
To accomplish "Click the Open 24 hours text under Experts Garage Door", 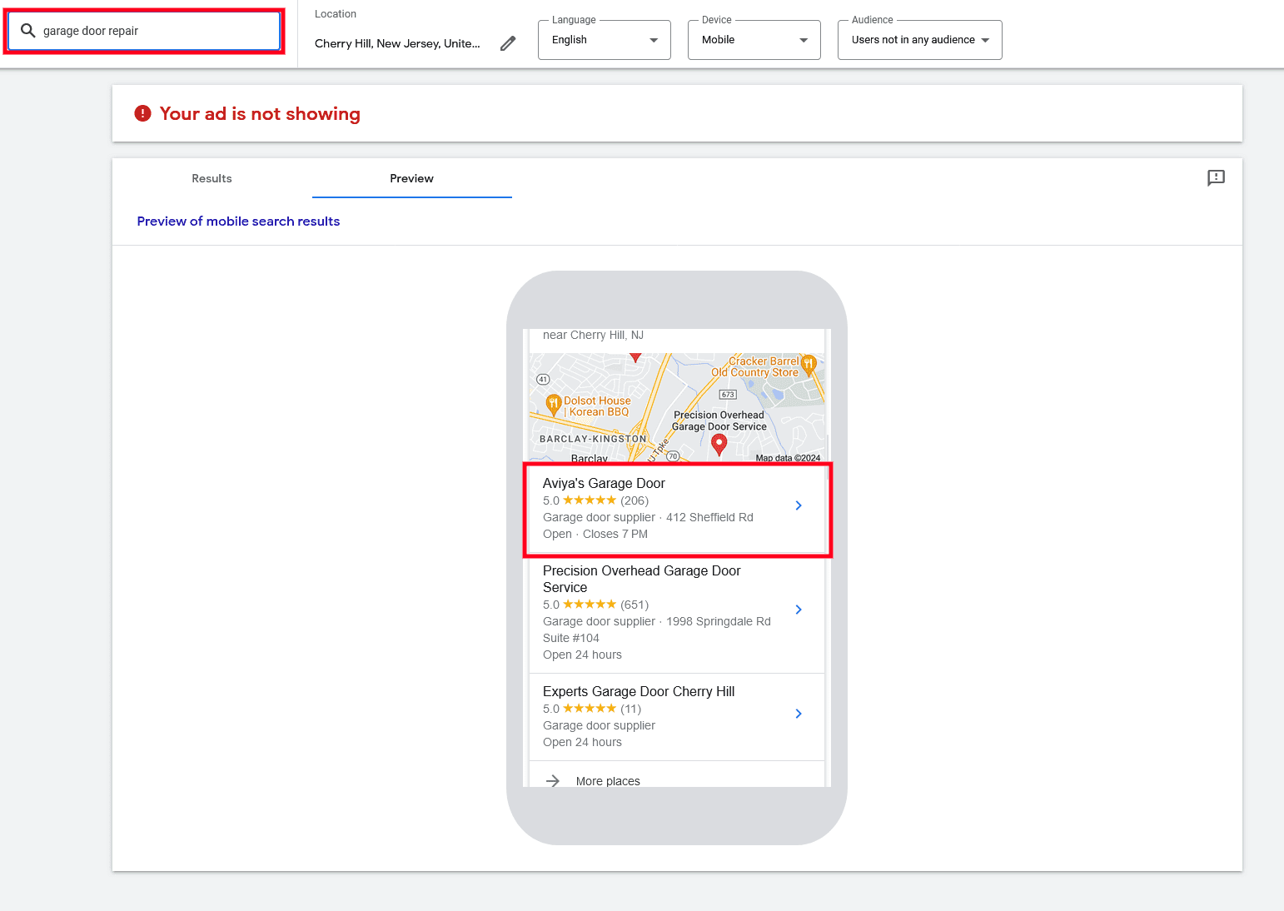I will pyautogui.click(x=582, y=742).
